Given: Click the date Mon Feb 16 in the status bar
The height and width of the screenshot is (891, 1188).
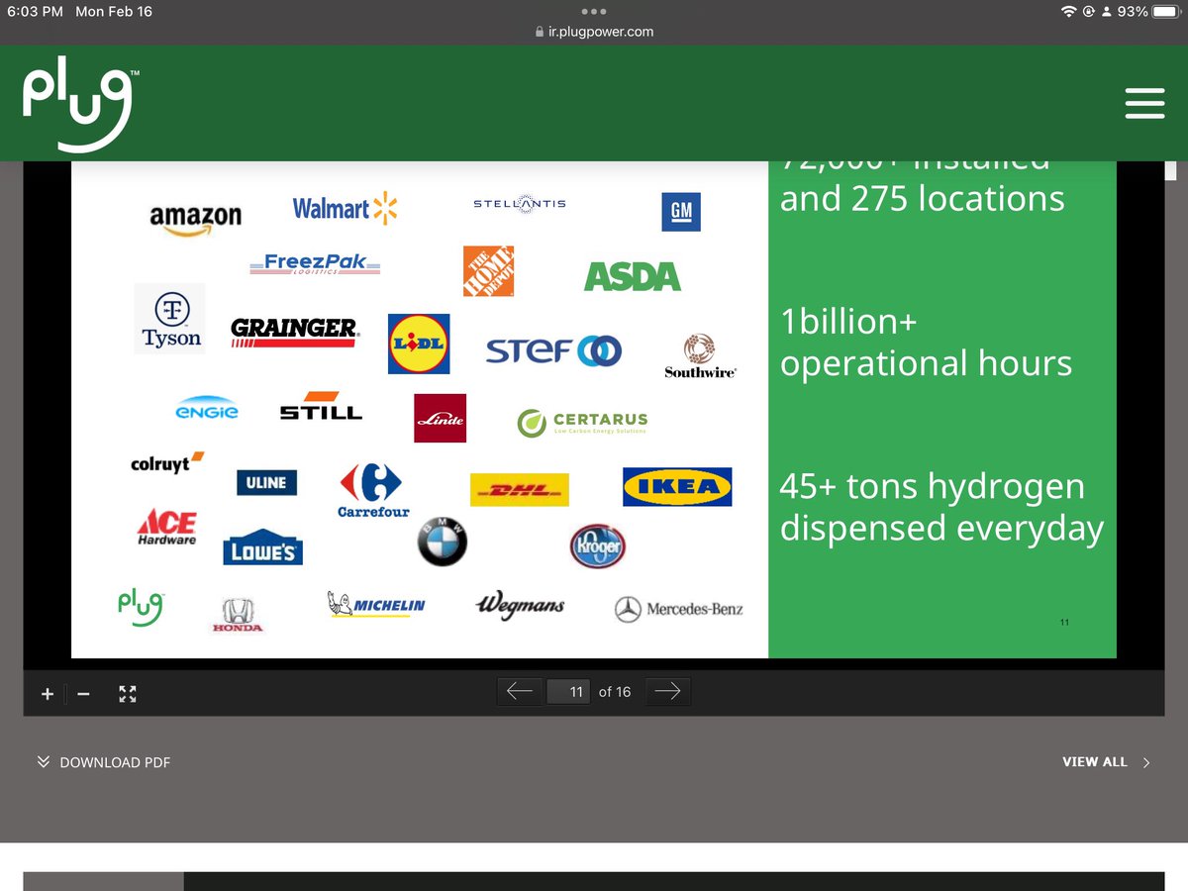Looking at the screenshot, I should coord(113,12).
